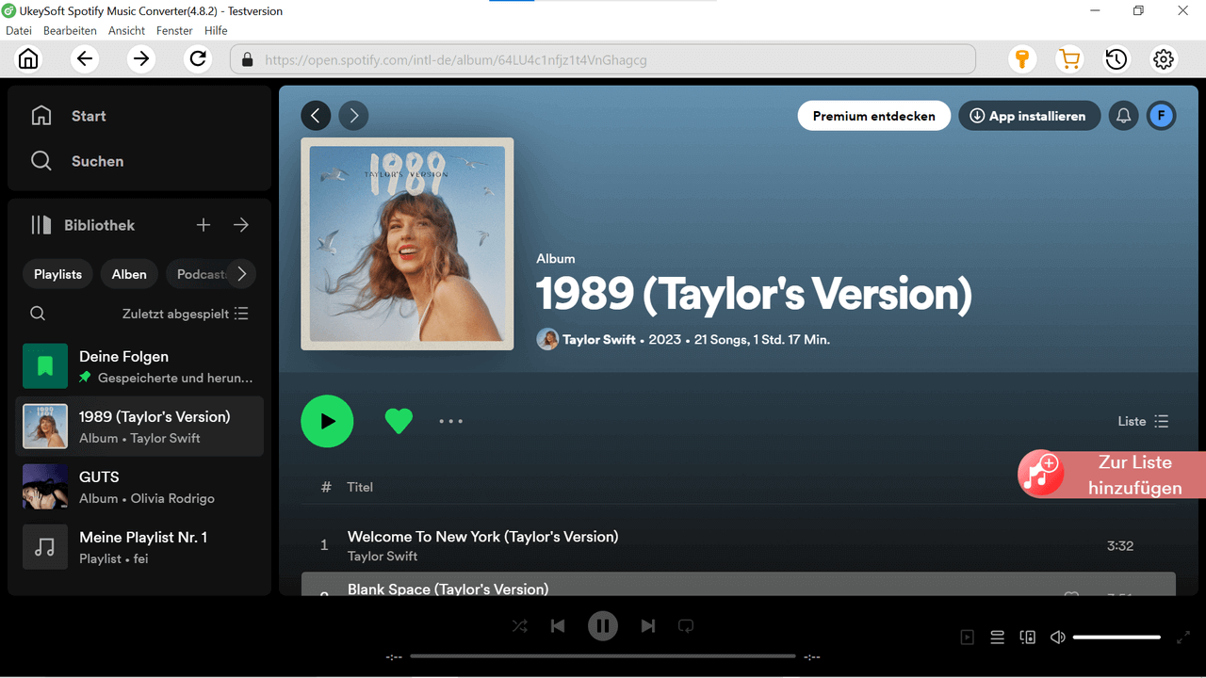Open the Liste view dropdown
The width and height of the screenshot is (1206, 678).
pyautogui.click(x=1143, y=421)
